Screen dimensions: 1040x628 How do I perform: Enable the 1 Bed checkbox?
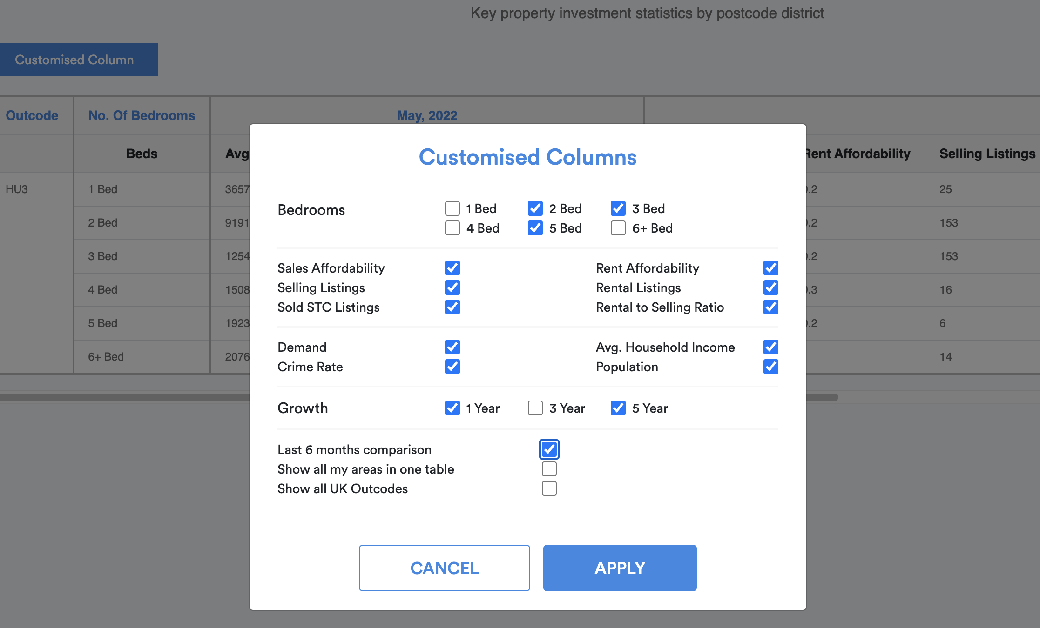coord(452,208)
